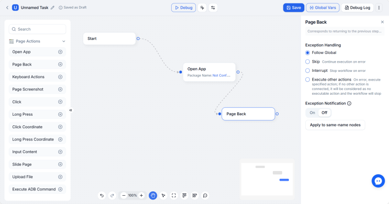Turn Exception Notification Off
This screenshot has height=204, width=389.
(324, 113)
